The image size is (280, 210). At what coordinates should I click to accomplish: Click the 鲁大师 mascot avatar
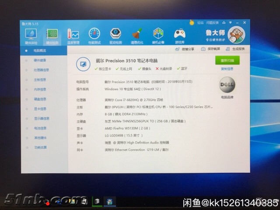coord(237,34)
